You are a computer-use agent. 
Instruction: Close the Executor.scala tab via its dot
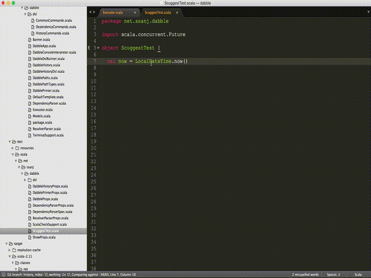[135, 13]
